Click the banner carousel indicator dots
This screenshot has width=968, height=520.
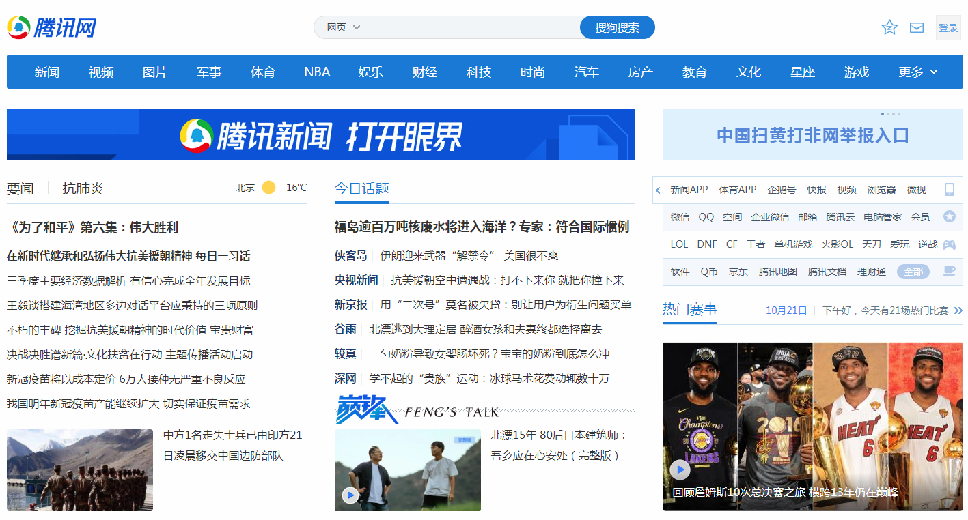(x=891, y=114)
